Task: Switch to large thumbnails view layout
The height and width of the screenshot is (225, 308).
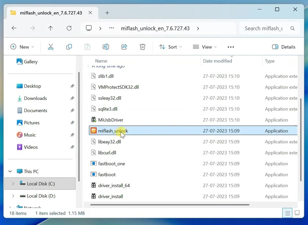Action: 297,213
